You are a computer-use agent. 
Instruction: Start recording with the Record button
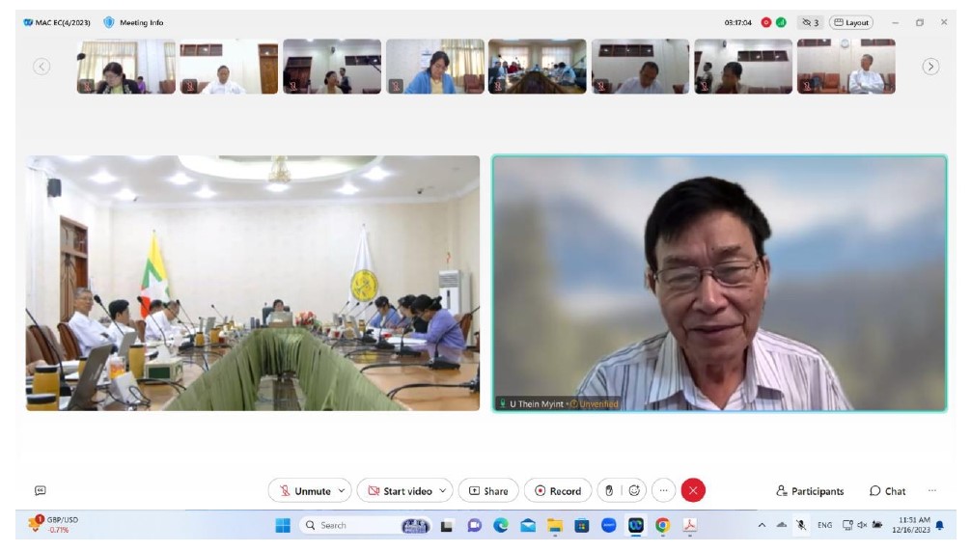558,490
